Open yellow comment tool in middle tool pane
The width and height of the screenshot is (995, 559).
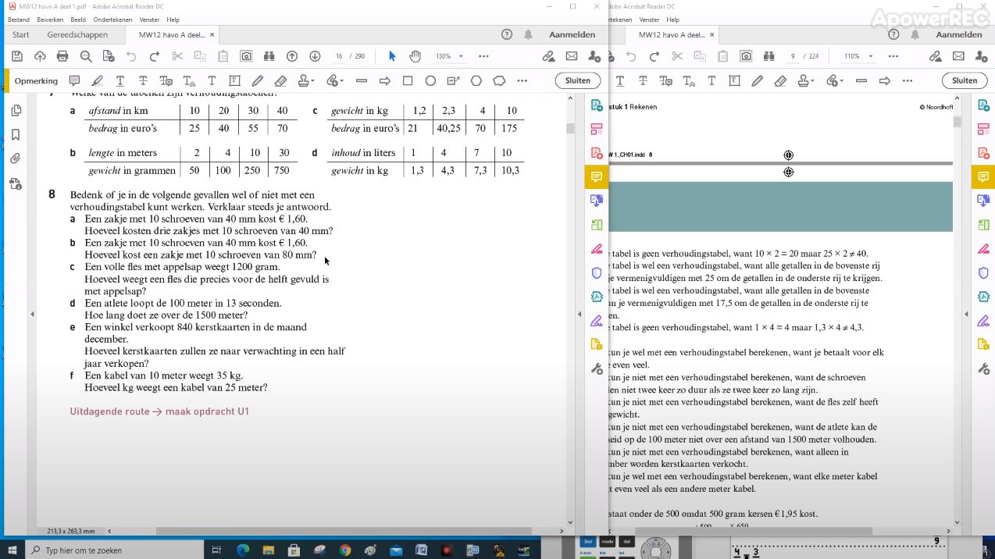(x=597, y=177)
